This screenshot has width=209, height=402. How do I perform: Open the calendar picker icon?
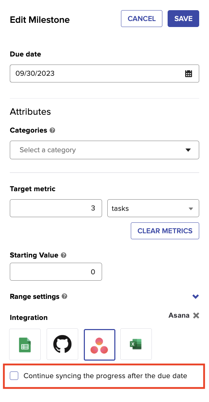point(188,74)
